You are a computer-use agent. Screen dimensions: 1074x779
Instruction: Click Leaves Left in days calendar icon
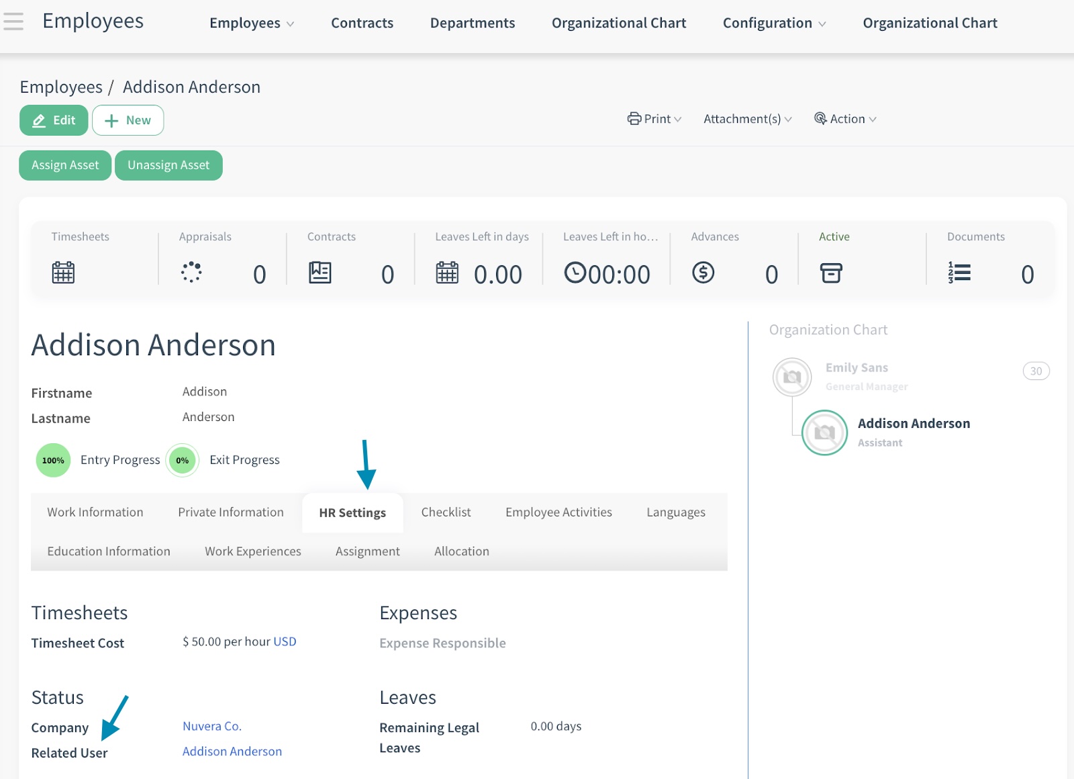(447, 273)
